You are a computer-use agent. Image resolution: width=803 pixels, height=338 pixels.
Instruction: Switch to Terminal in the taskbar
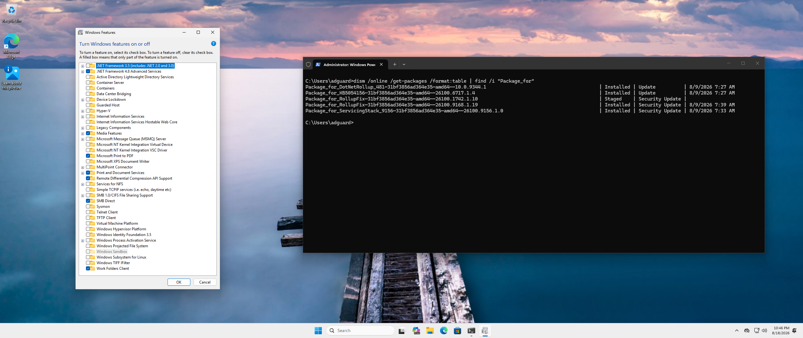coord(471,330)
